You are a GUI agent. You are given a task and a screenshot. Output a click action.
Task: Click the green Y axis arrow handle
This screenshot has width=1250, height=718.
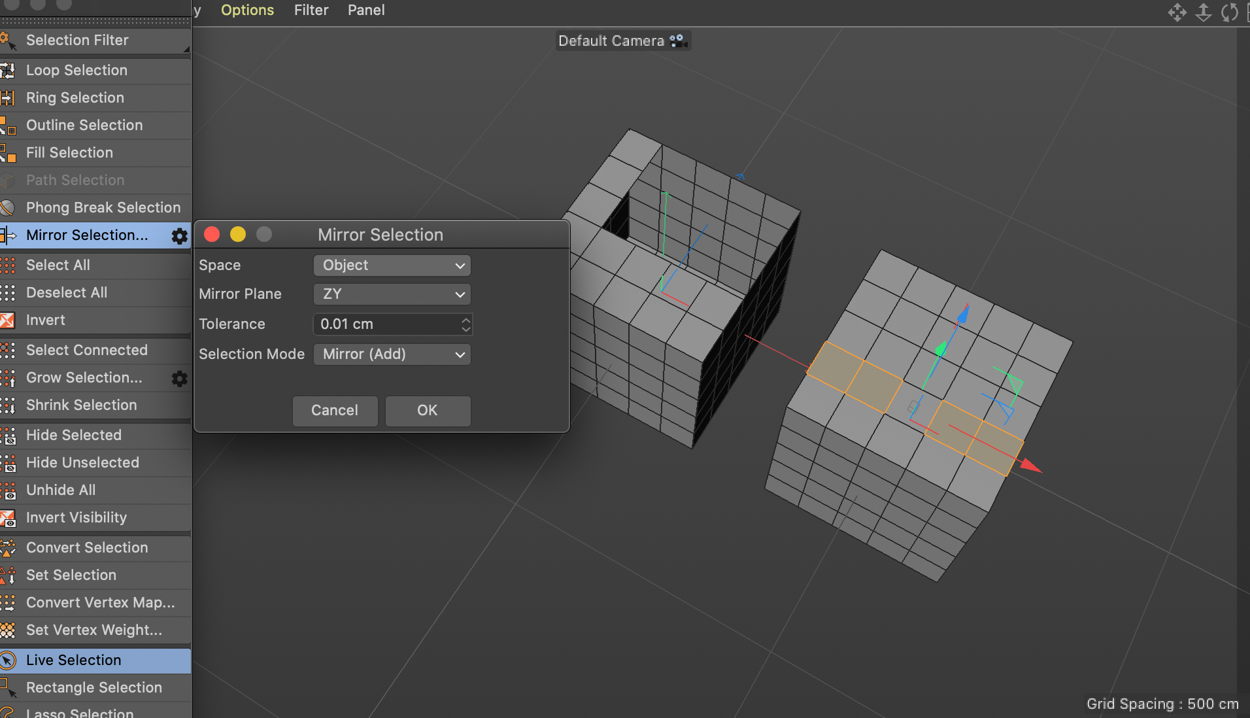click(940, 349)
